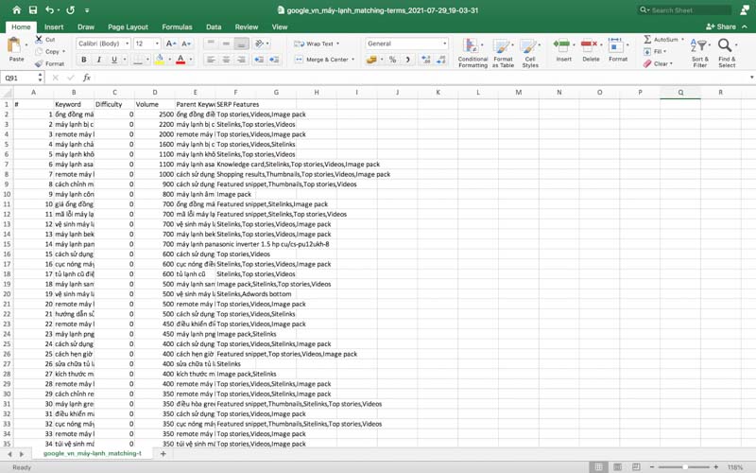Open Find & Select
The width and height of the screenshot is (756, 473).
726,52
